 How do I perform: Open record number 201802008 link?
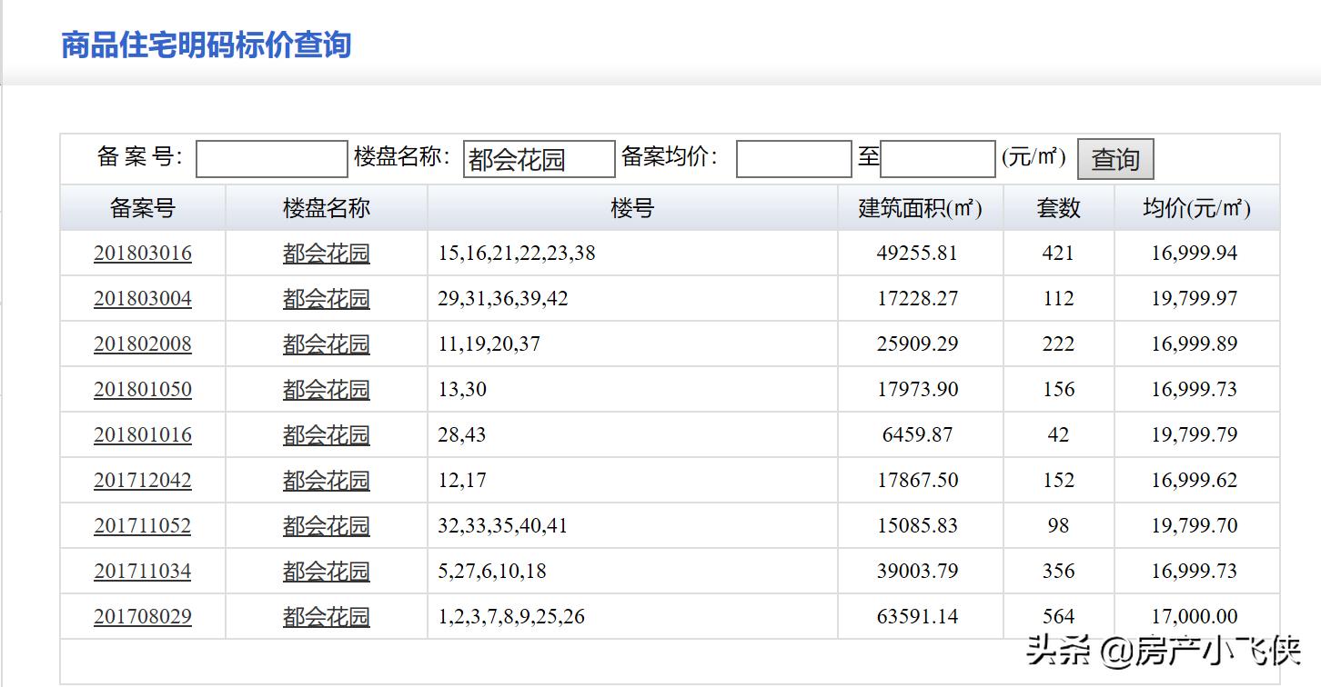(143, 343)
